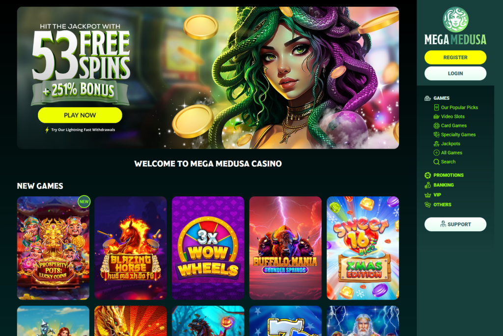Screen dimensions: 503x336
Task: Click the Video Slots icon
Action: tap(436, 117)
